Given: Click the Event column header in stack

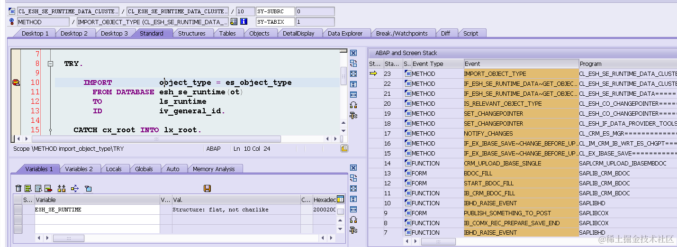Looking at the screenshot, I should pos(521,64).
